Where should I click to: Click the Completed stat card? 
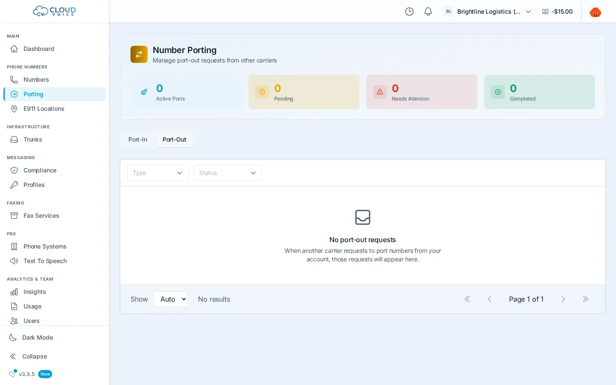(539, 92)
